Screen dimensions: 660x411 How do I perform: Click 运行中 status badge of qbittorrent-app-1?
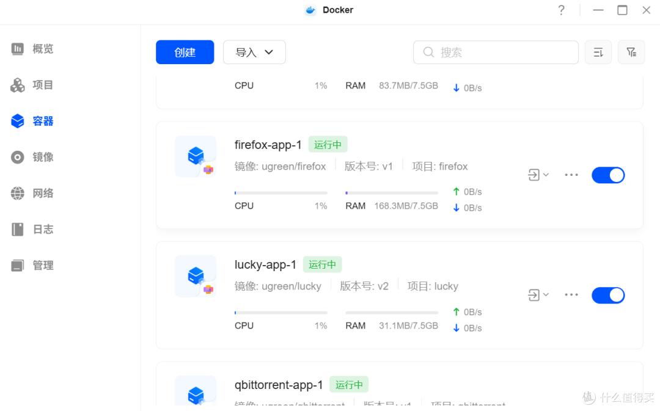[349, 385]
